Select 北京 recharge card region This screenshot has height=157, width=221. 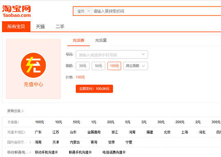pos(167,132)
